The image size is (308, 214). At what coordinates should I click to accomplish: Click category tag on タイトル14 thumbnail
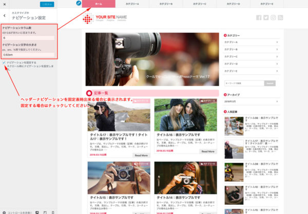point(208,164)
